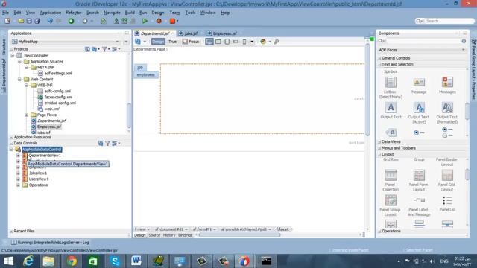The height and width of the screenshot is (268, 477).
Task: Click the Data Controls filter funnel icon
Action: [107, 143]
